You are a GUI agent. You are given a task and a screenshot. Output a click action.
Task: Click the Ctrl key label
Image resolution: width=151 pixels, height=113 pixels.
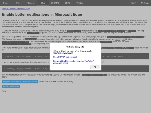117,39
